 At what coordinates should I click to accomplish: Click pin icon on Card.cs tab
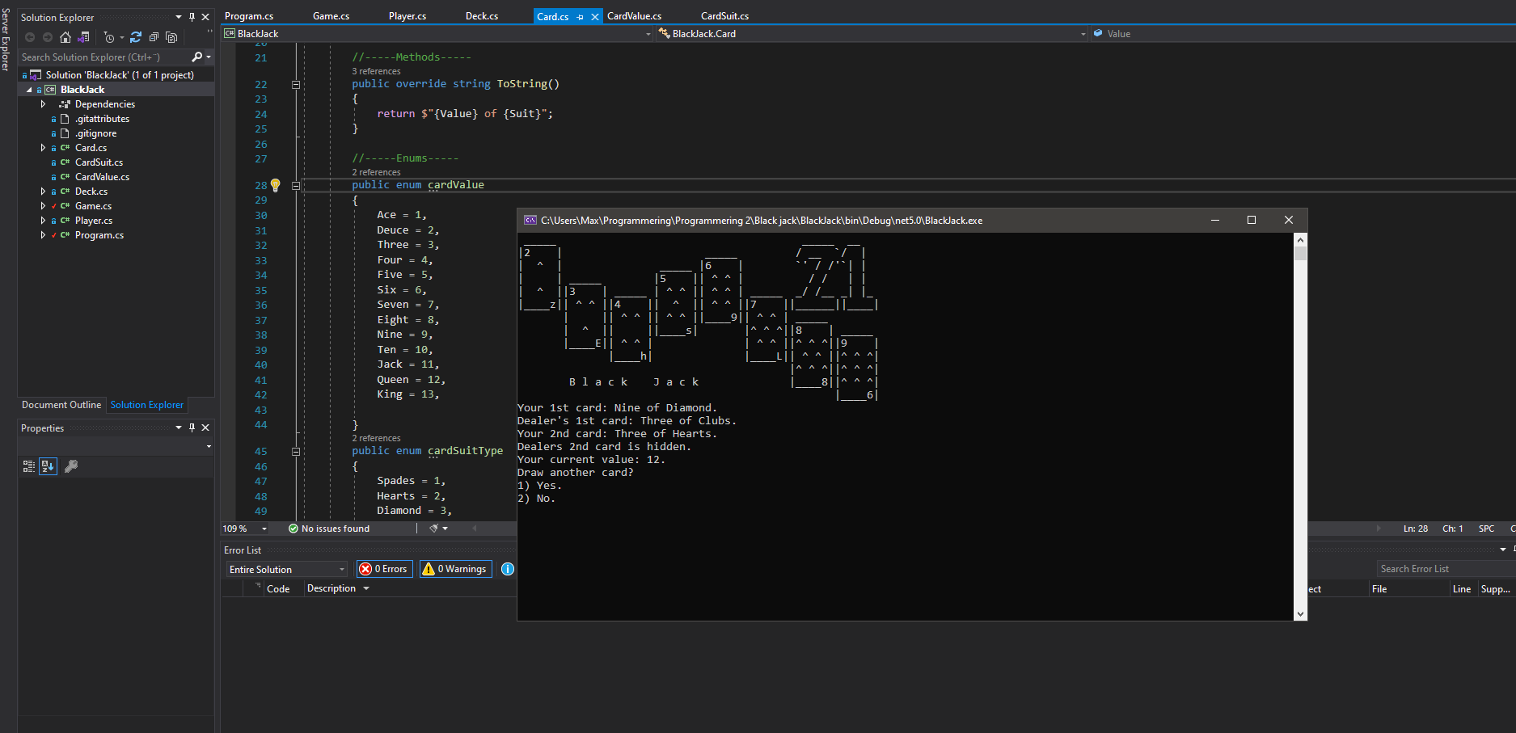[580, 16]
